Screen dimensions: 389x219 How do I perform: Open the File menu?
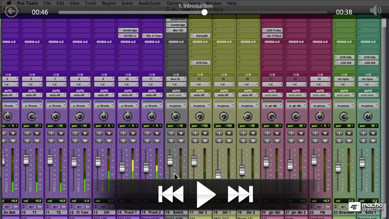pos(47,3)
